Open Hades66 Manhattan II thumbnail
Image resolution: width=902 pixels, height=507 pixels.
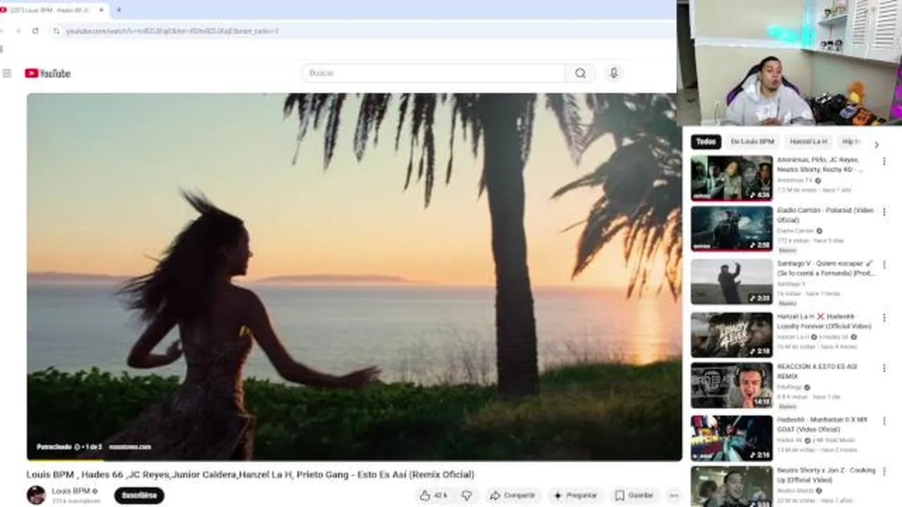coord(731,438)
